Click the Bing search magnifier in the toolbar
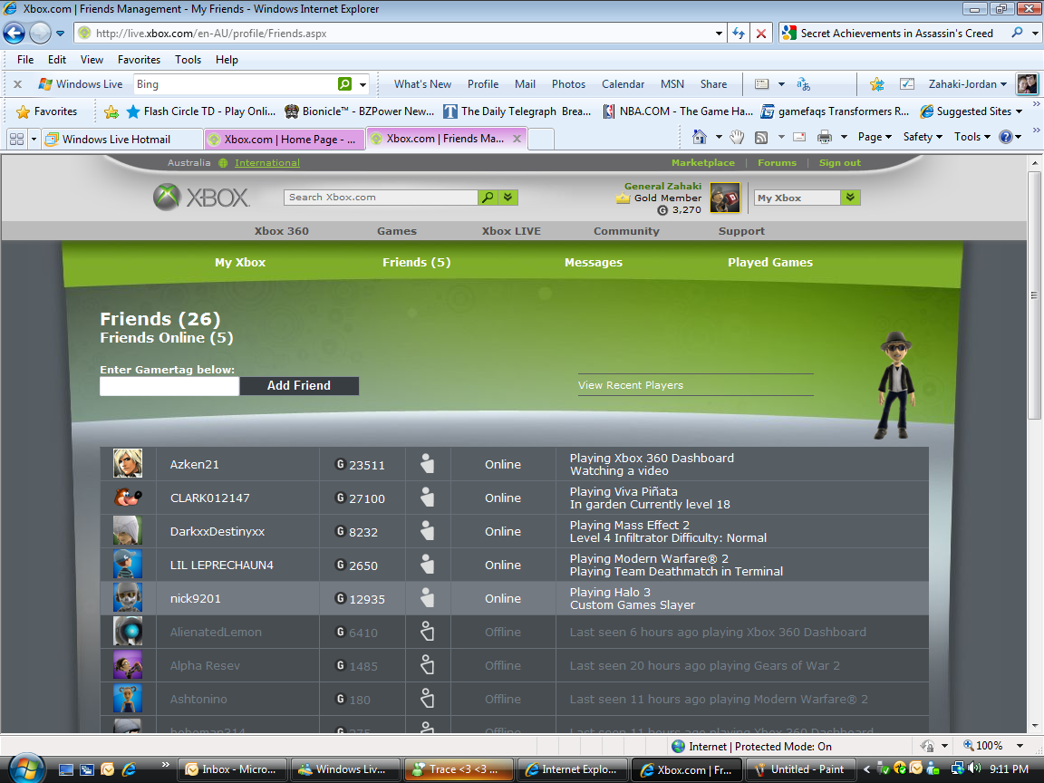 (x=343, y=83)
